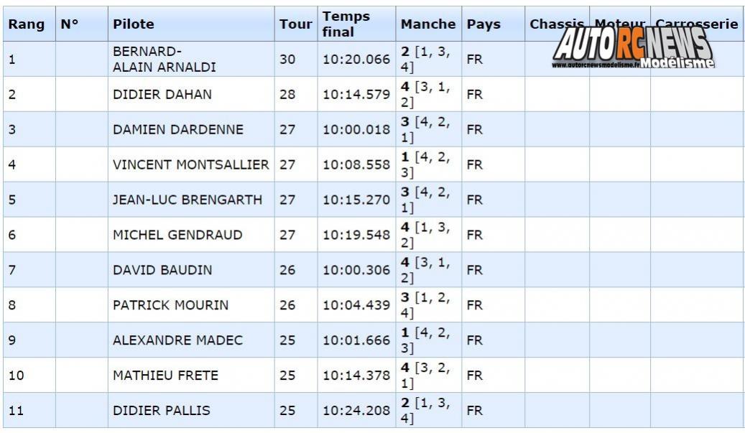
Task: Select ALEXANDRE MADEC in the results
Action: pyautogui.click(x=178, y=341)
